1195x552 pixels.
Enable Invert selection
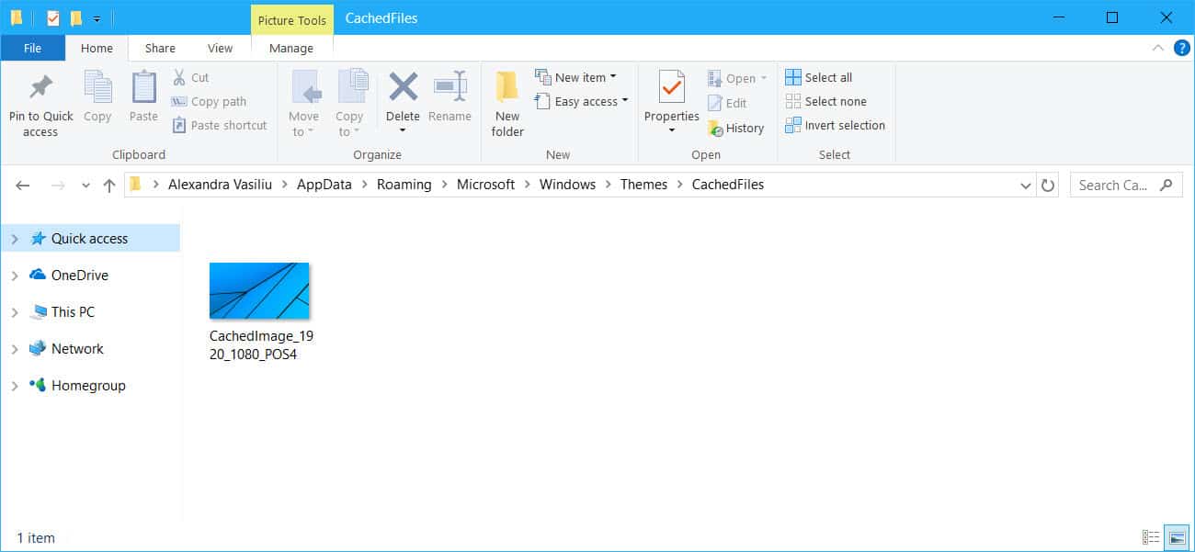(x=835, y=125)
